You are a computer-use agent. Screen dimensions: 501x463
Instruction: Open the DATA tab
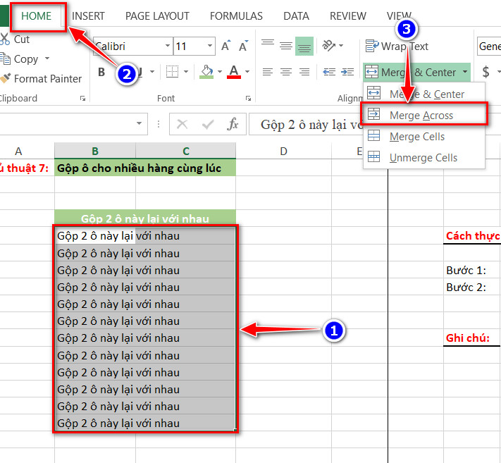coord(296,16)
